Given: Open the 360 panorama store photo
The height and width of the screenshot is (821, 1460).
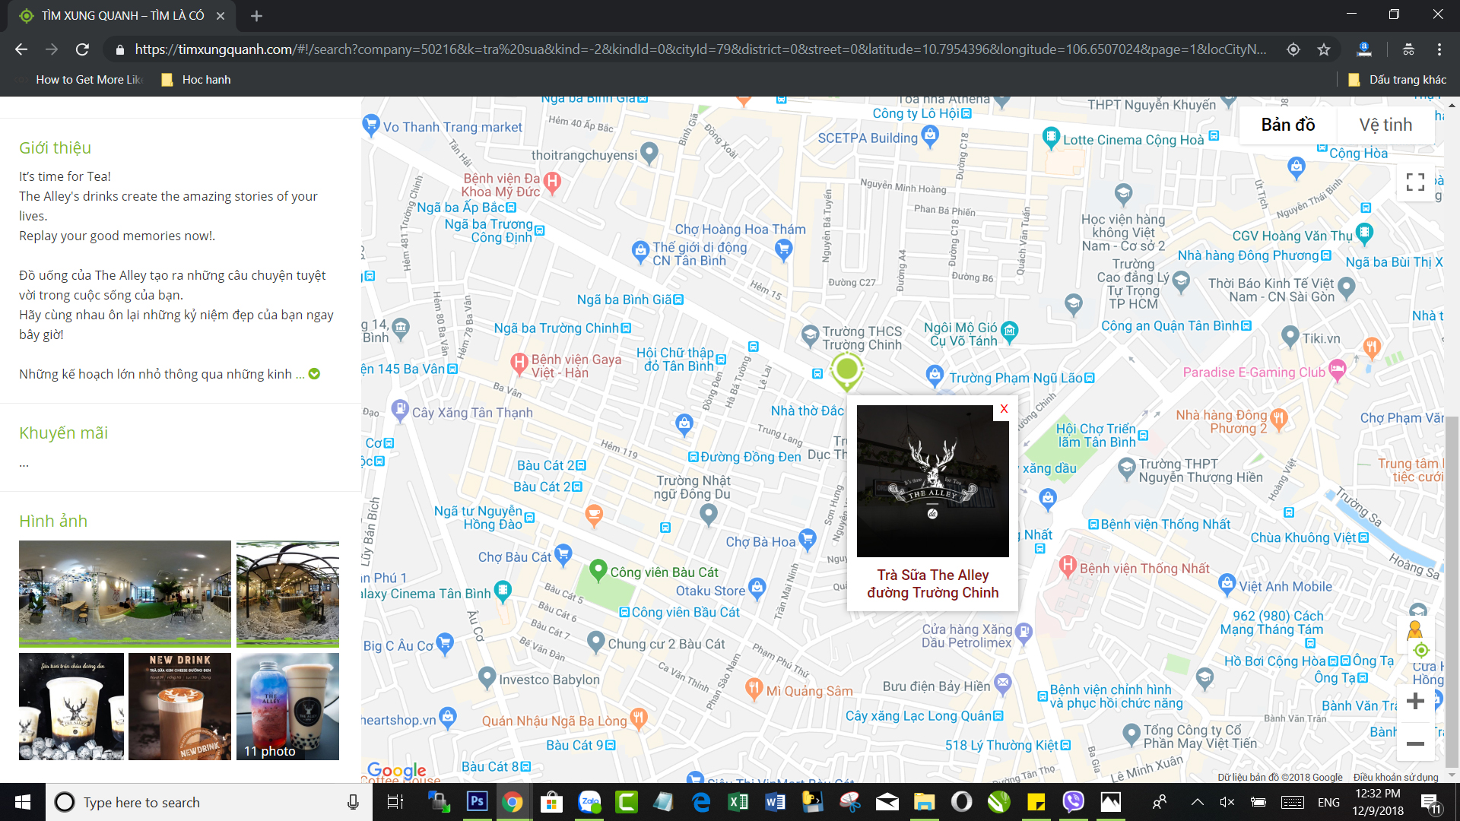Looking at the screenshot, I should tap(125, 594).
